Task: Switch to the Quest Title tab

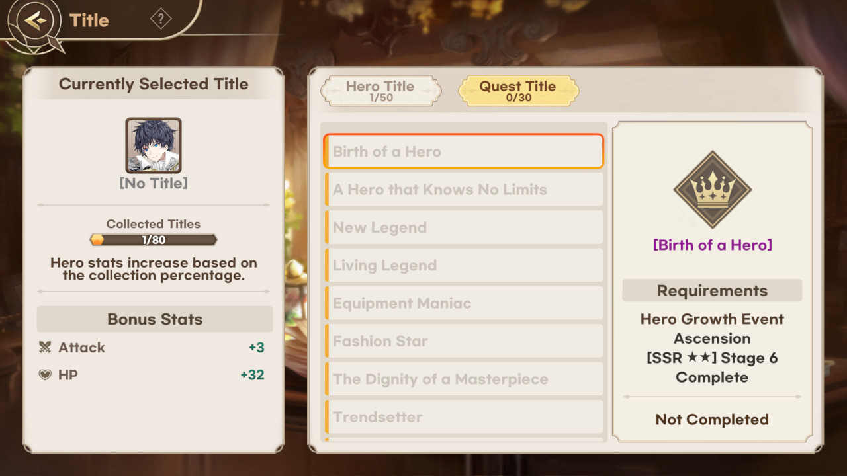Action: point(518,91)
